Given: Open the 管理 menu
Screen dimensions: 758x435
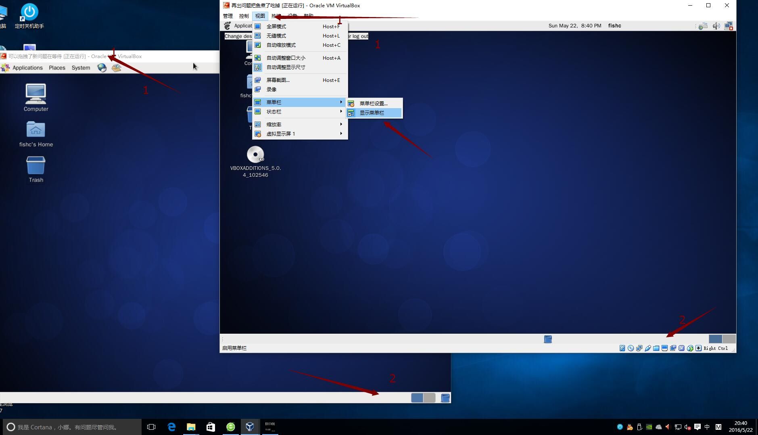Looking at the screenshot, I should [228, 16].
